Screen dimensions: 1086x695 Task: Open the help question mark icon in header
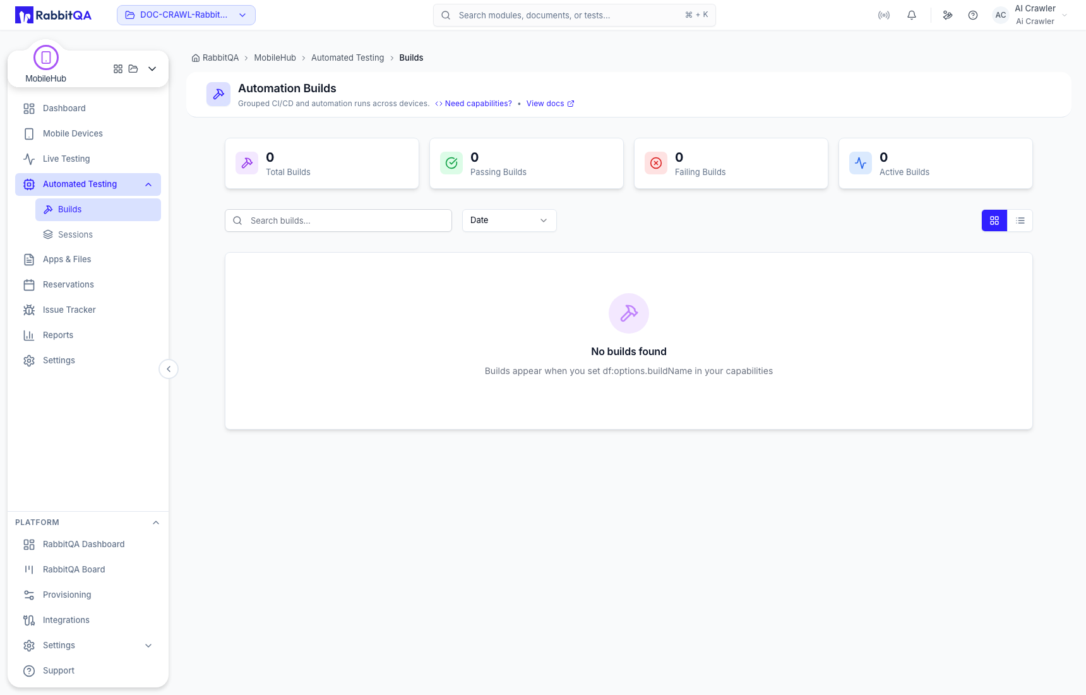click(973, 15)
